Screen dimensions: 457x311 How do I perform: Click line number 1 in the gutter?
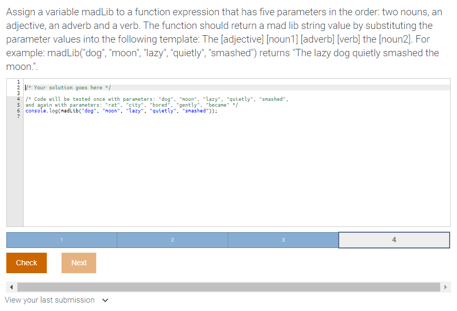pyautogui.click(x=18, y=81)
